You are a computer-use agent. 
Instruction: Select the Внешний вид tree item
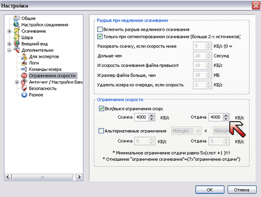point(35,44)
